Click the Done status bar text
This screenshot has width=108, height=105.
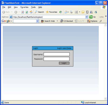[x=6, y=103]
